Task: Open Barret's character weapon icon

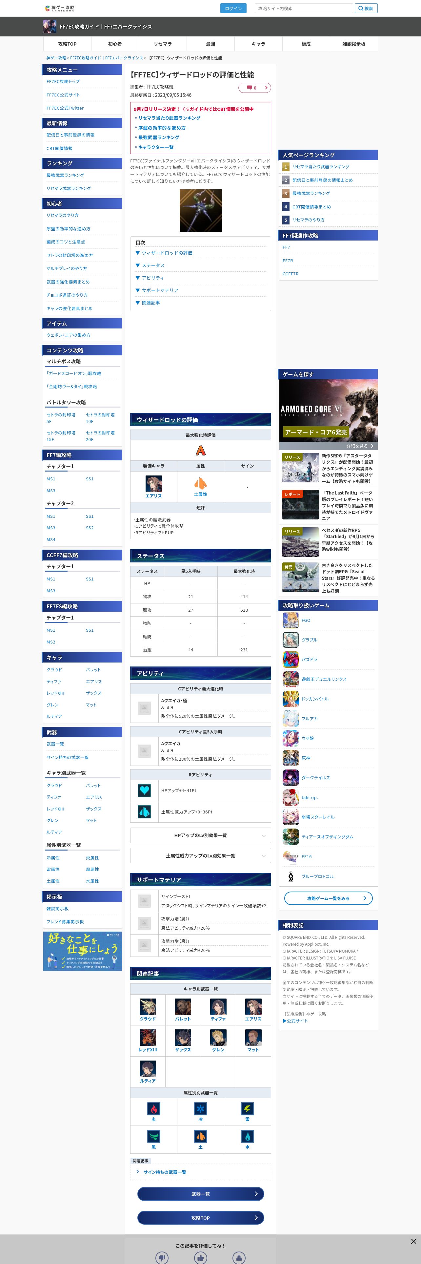Action: point(183,1006)
